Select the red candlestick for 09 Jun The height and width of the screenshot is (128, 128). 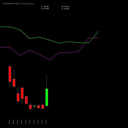coord(22,93)
